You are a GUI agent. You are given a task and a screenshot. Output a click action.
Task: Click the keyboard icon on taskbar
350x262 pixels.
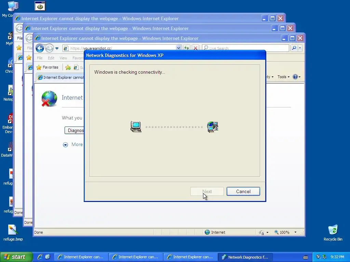(306, 257)
